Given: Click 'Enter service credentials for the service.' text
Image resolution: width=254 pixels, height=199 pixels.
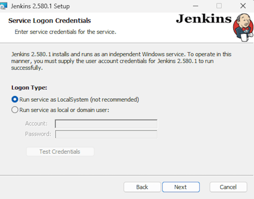Looking at the screenshot, I should click(x=66, y=32).
